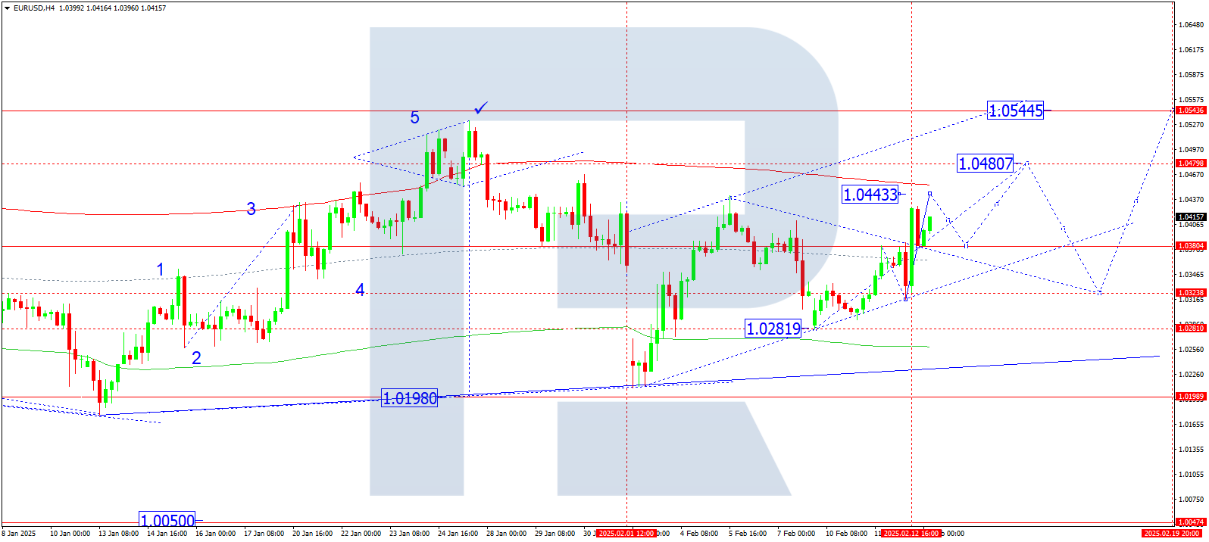Click the 23 Jan 08:00 time label
1209x542 pixels.
409,534
